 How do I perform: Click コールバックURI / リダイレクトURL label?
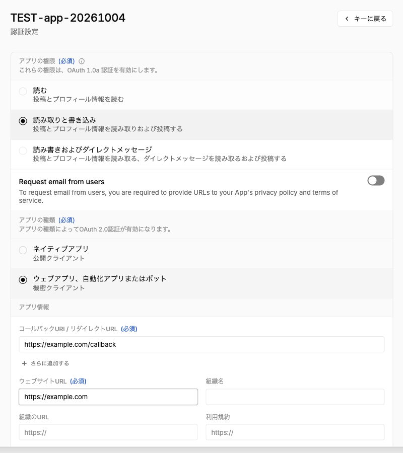(68, 329)
